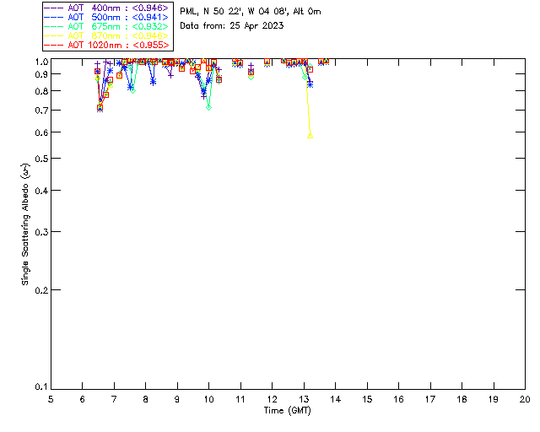This screenshot has width=540, height=432.
Task: Click the station header 'PML, N 50 22'
Action: tap(251, 12)
